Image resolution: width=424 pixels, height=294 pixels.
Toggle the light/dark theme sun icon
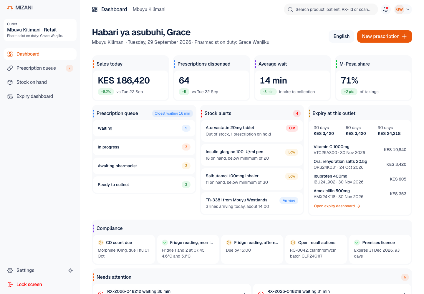71,270
